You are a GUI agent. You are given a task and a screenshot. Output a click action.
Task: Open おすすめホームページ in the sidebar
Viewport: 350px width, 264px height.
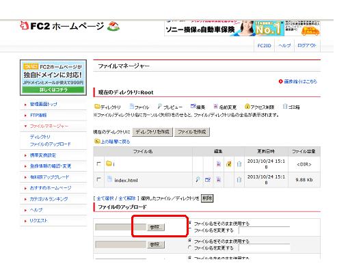click(51, 188)
